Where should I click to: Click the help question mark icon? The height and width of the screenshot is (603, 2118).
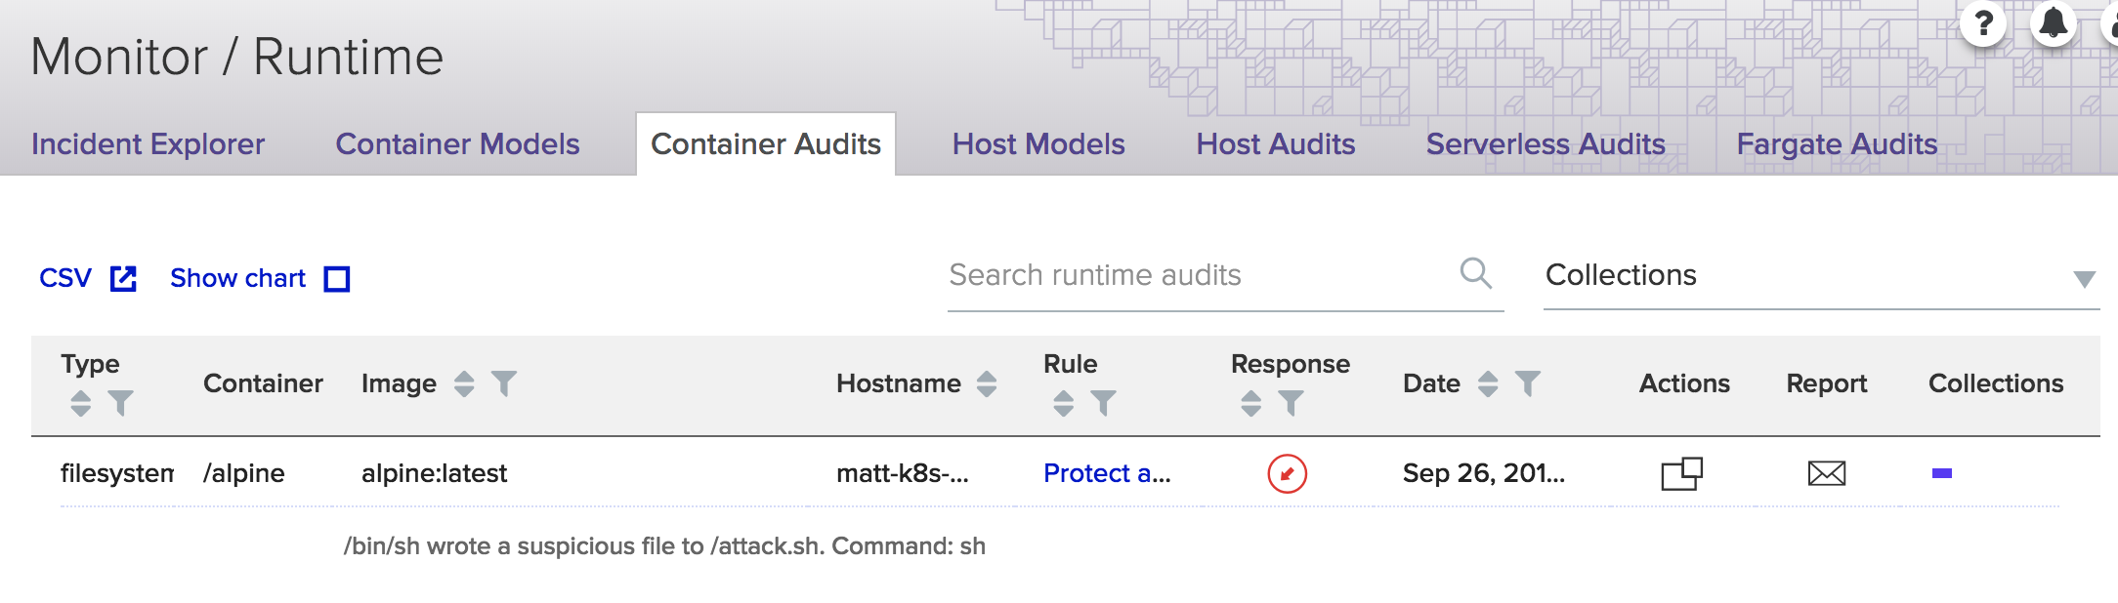pyautogui.click(x=1983, y=22)
